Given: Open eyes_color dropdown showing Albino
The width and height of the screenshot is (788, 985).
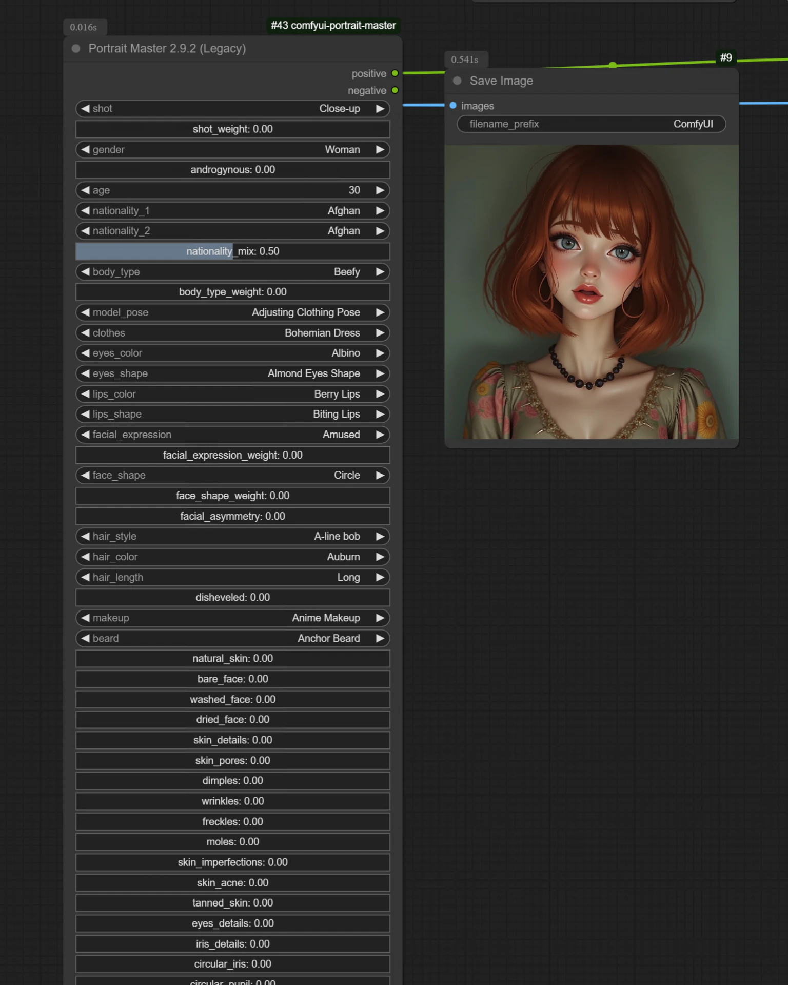Looking at the screenshot, I should (x=232, y=353).
